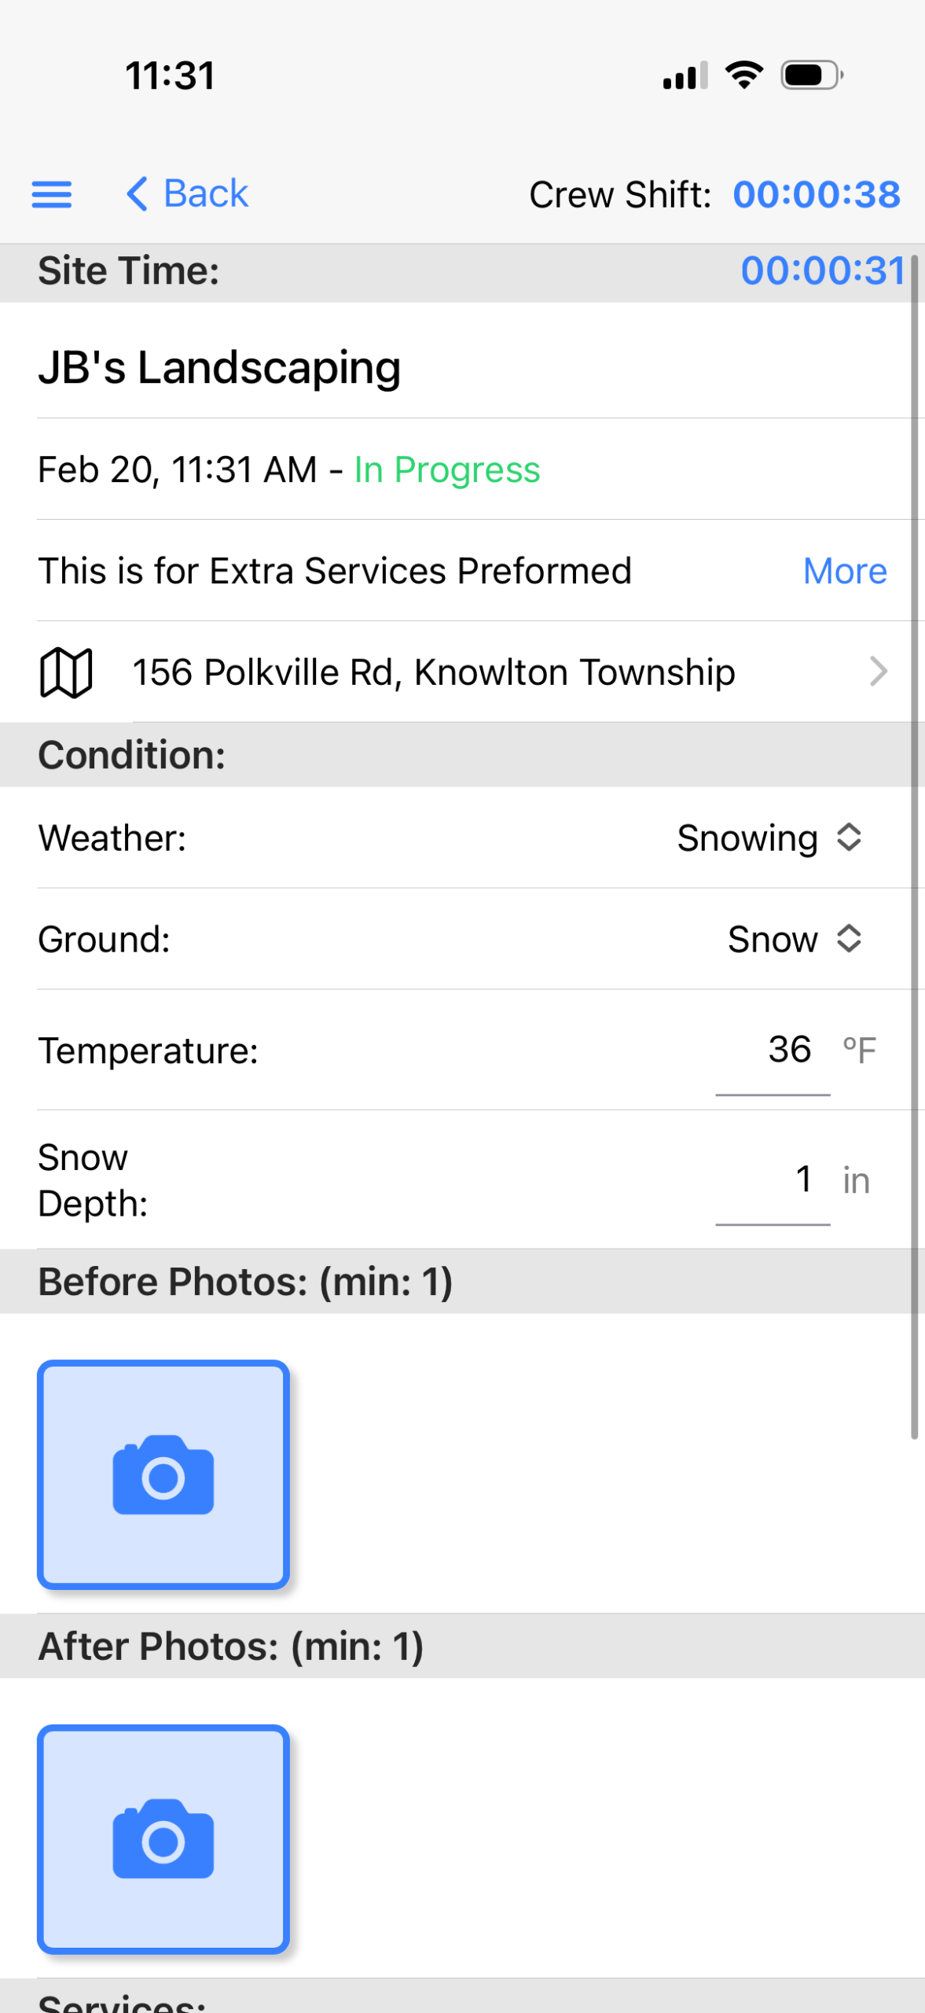Click the More link for description

coord(845,572)
